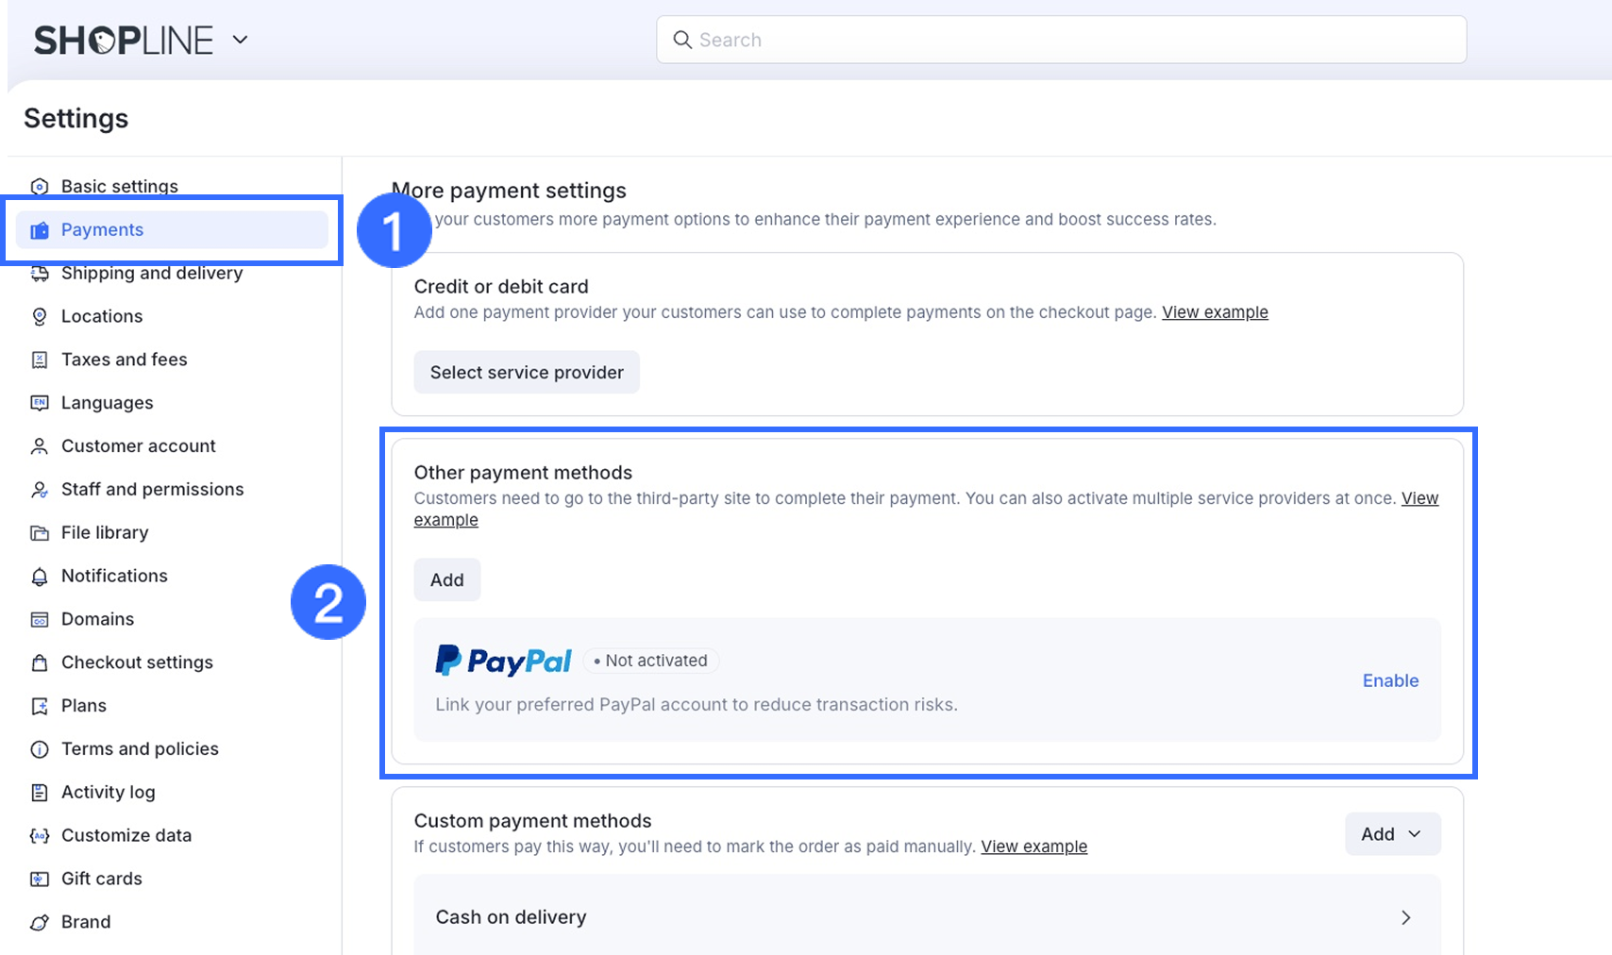Viewport: 1612px width, 955px height.
Task: Click the search magnifier icon
Action: tap(682, 40)
